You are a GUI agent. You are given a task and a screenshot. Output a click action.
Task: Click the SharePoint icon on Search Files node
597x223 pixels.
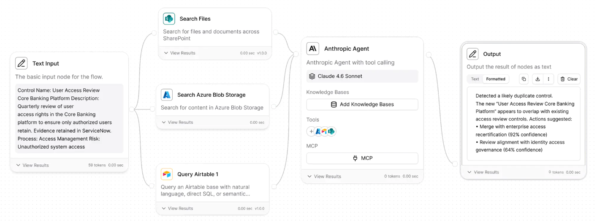coord(169,19)
